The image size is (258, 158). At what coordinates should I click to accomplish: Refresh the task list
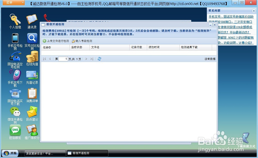[99, 59]
